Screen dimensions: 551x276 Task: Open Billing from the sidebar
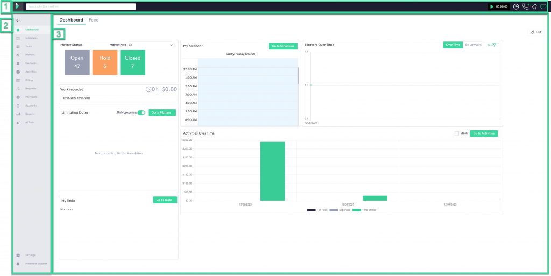[29, 80]
